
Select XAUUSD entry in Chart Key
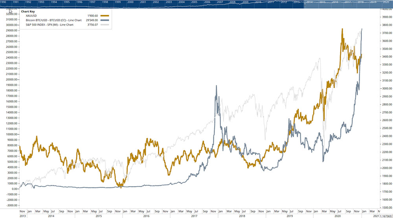31,15
